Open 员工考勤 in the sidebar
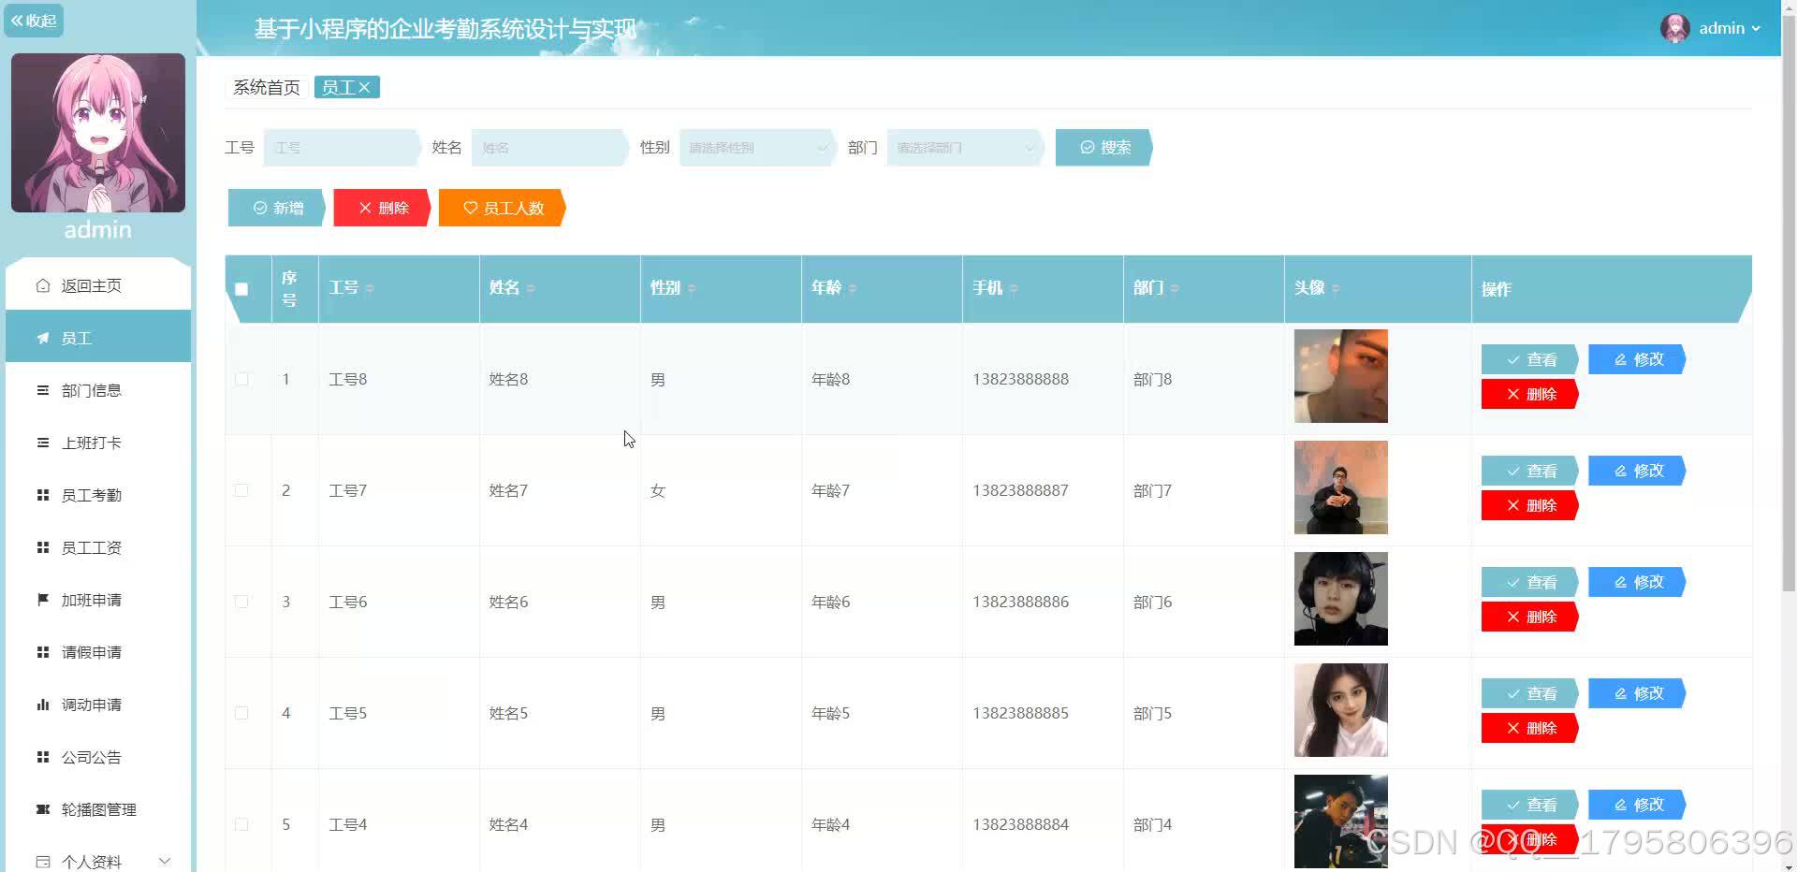 [x=98, y=495]
